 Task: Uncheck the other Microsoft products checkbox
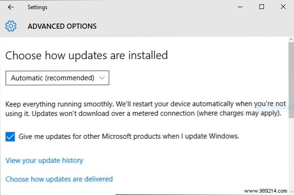[10, 137]
